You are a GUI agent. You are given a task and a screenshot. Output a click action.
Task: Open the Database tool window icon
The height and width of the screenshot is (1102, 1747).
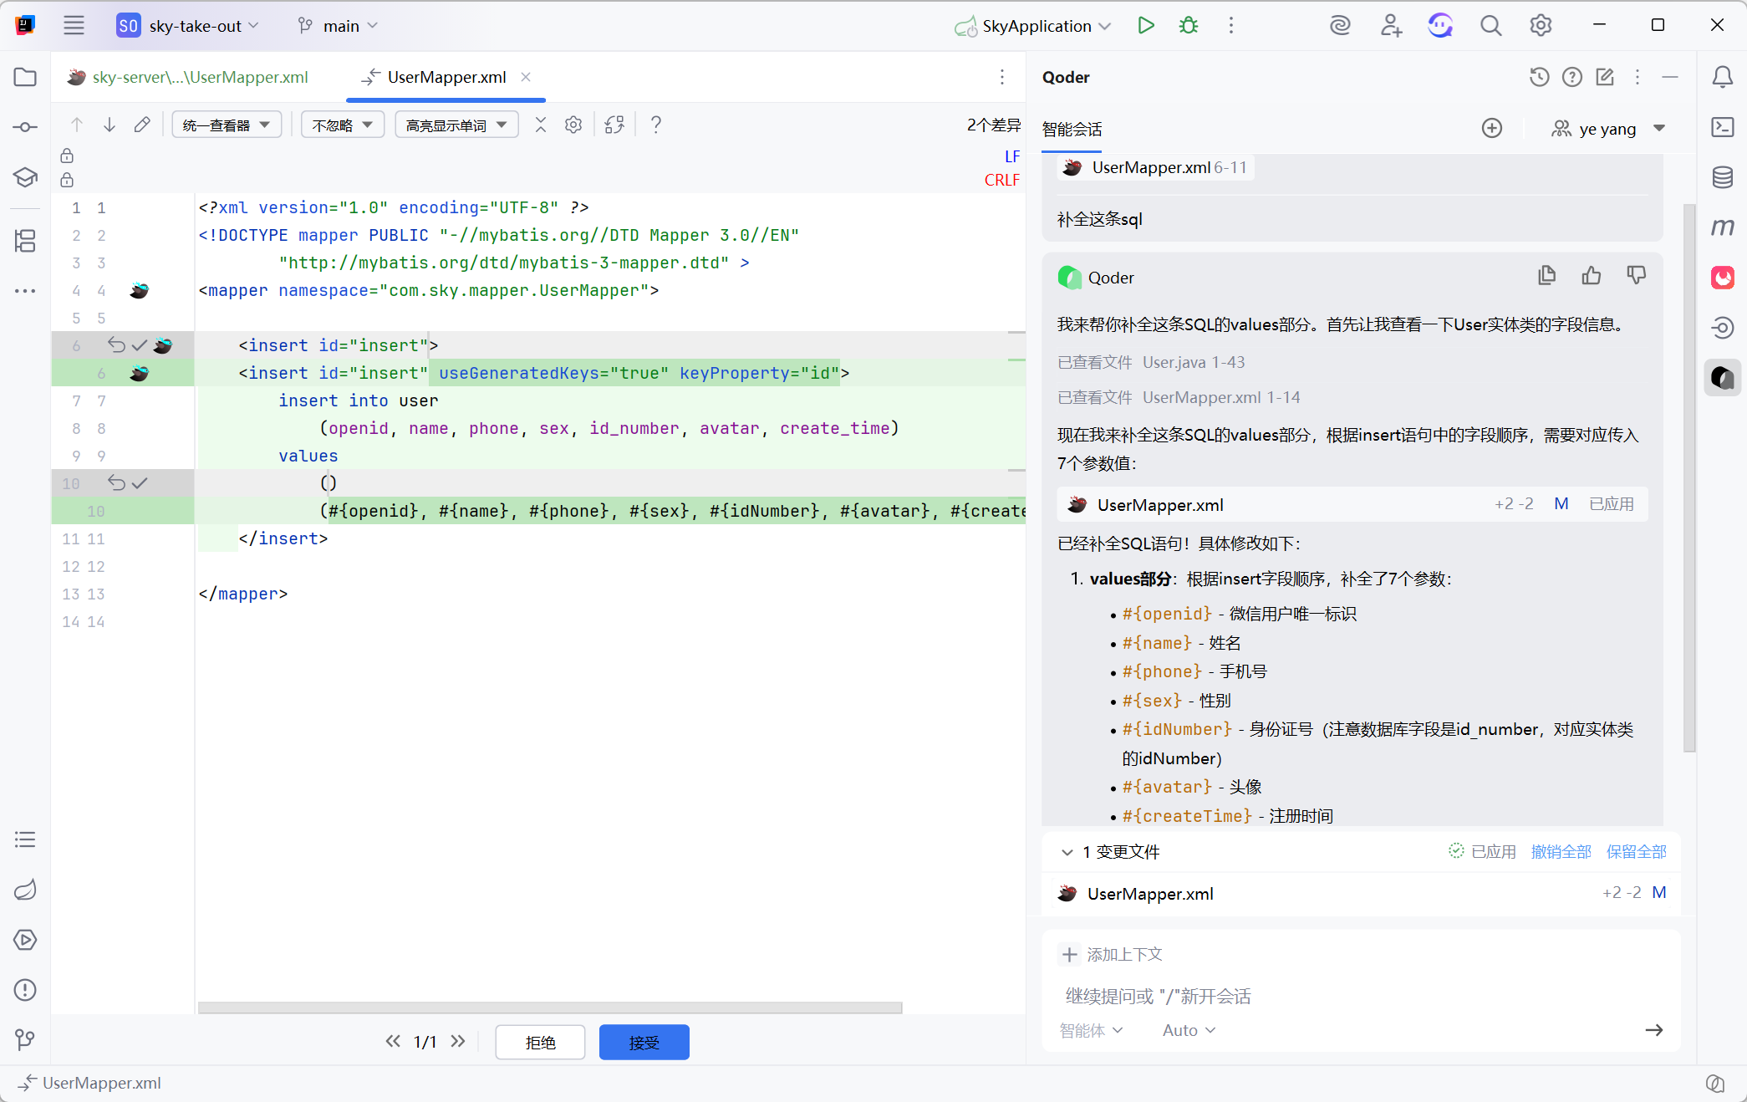pos(1722,177)
